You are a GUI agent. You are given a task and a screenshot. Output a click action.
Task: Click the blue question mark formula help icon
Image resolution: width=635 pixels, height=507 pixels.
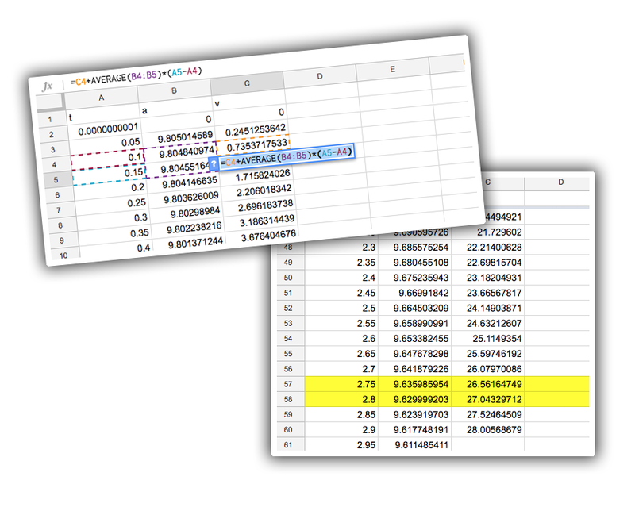[x=214, y=164]
